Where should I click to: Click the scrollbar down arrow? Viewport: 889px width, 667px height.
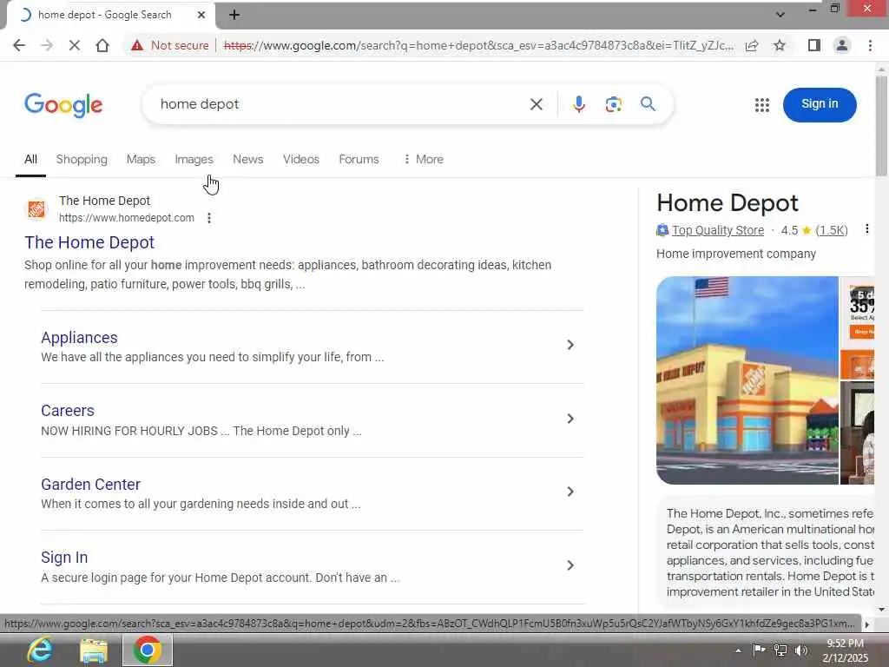pos(881,610)
